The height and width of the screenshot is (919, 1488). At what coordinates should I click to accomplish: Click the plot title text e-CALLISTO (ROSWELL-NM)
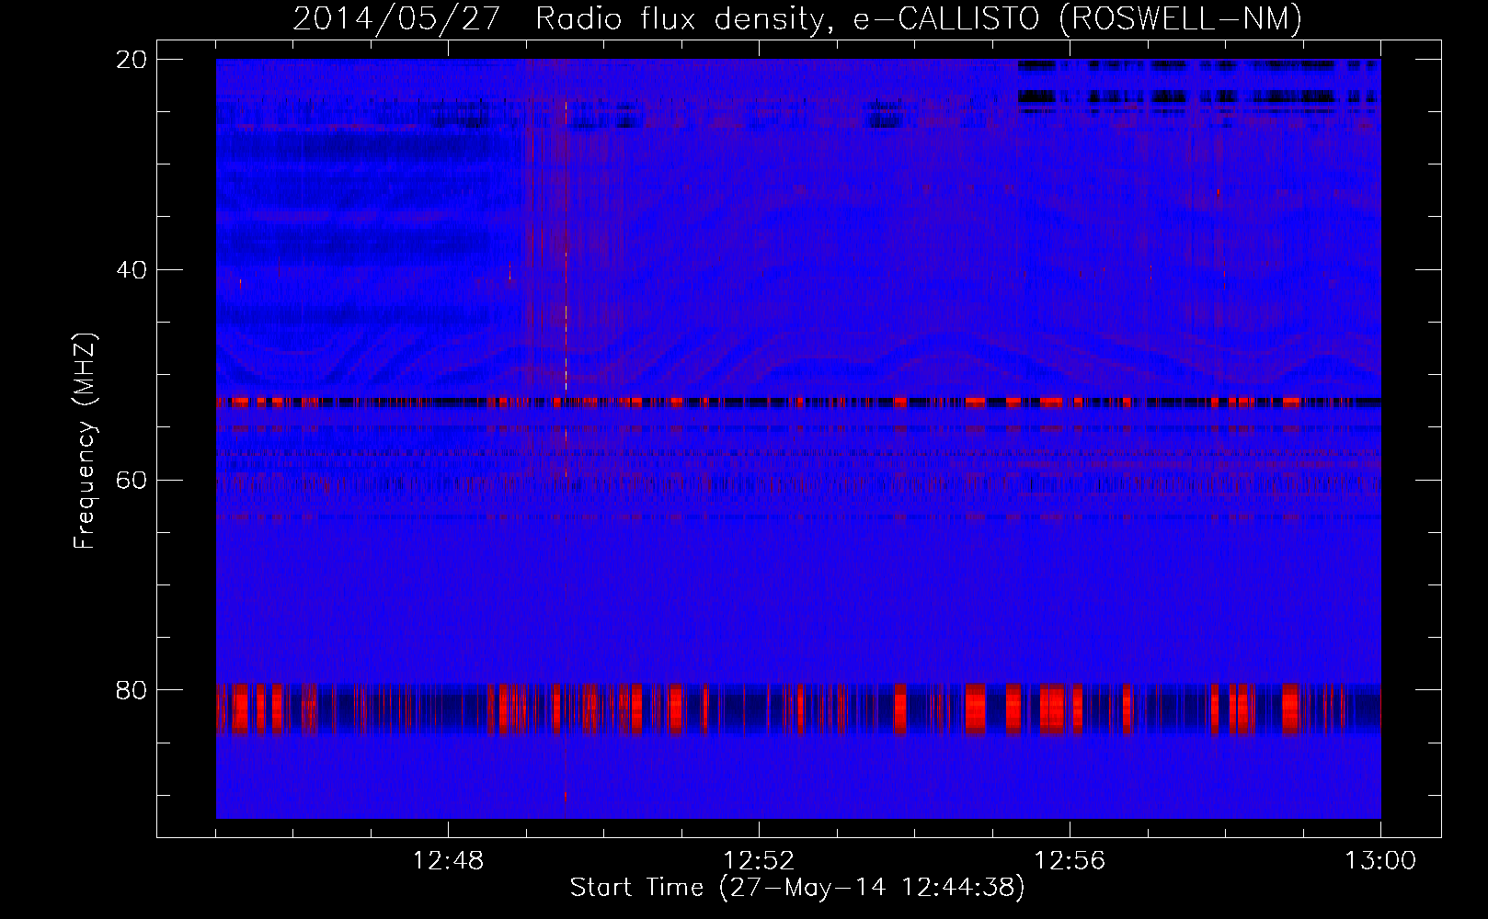1078,18
